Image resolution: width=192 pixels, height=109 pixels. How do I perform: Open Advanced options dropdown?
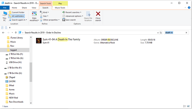click(73, 16)
